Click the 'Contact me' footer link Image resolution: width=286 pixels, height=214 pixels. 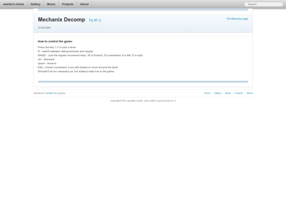click(x=51, y=93)
